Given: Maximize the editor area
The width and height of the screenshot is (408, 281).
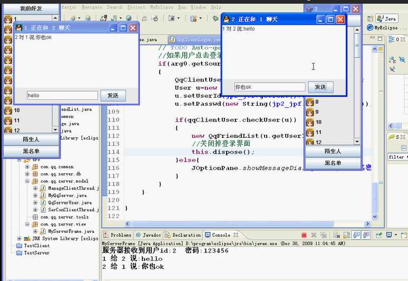Looking at the screenshot, I should tap(380, 39).
